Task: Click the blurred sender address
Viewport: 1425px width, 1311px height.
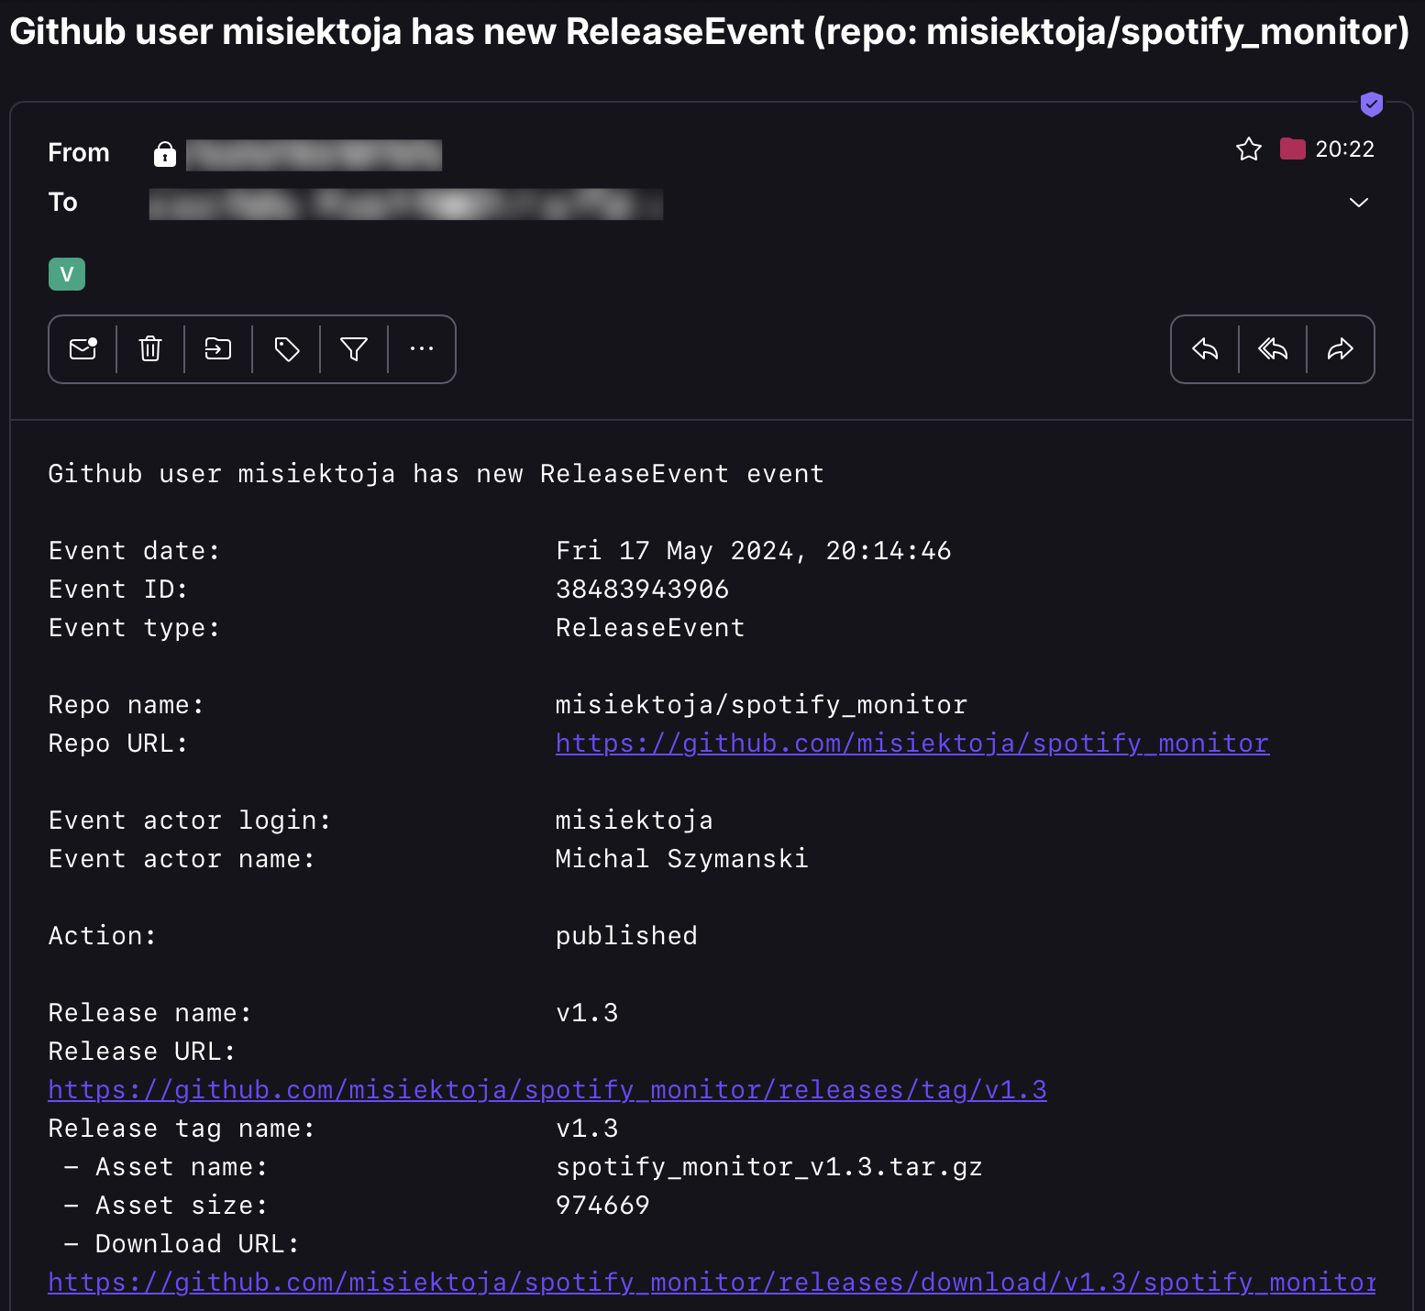Action: (x=314, y=155)
